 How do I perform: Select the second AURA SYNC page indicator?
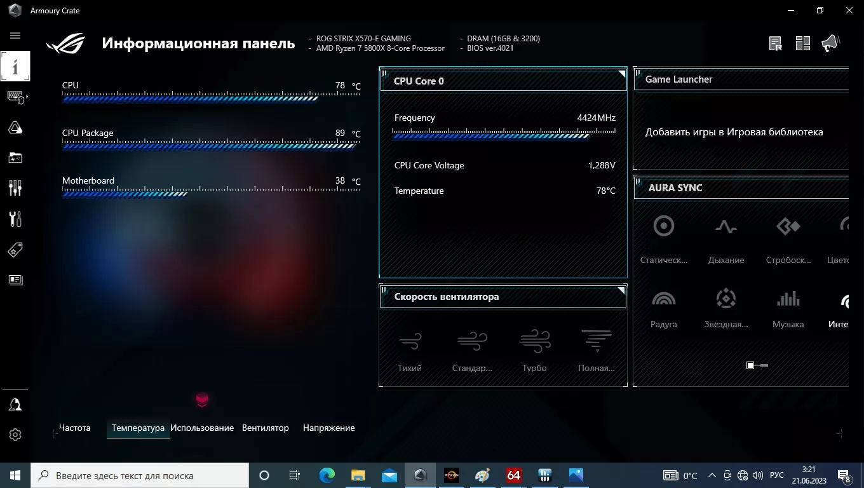764,365
